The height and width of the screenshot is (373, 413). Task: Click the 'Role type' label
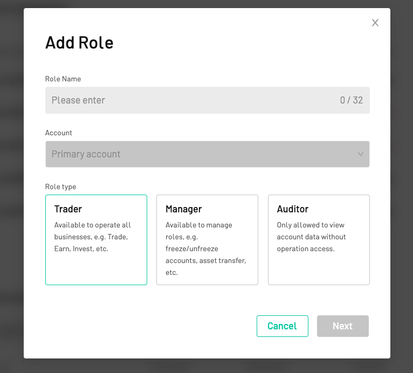[60, 186]
